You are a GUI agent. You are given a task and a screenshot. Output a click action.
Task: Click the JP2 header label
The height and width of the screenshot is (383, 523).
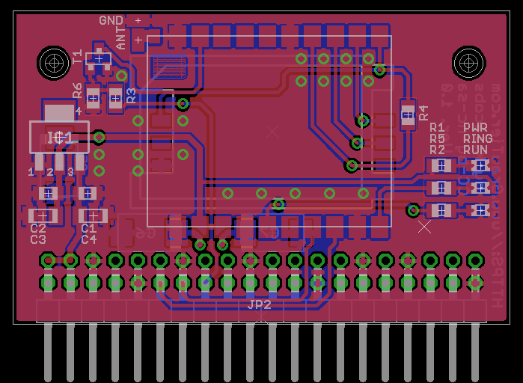click(x=259, y=304)
